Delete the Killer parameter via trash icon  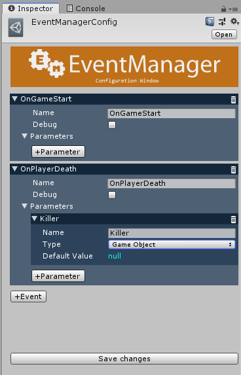(233, 219)
